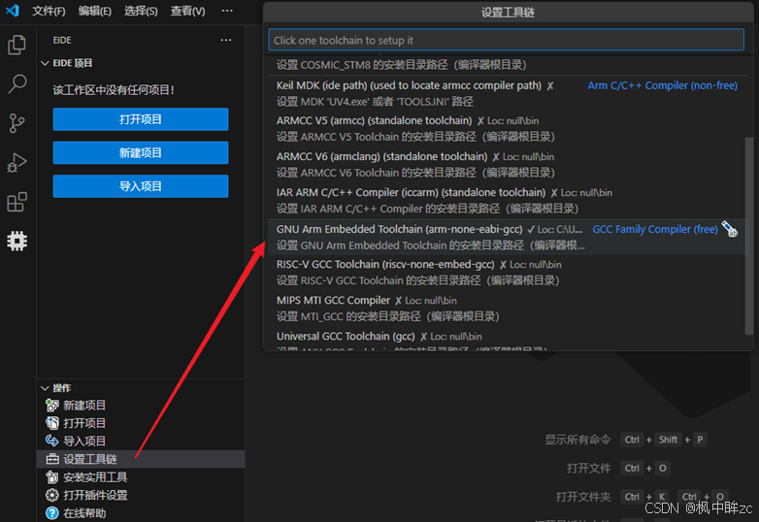Click 'Arm C/C++ Compiler (non-free)' label
759x522 pixels.
click(x=662, y=85)
